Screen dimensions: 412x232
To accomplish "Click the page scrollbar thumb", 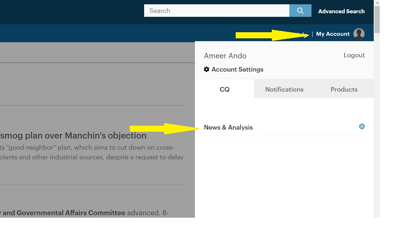I will [x=377, y=19].
